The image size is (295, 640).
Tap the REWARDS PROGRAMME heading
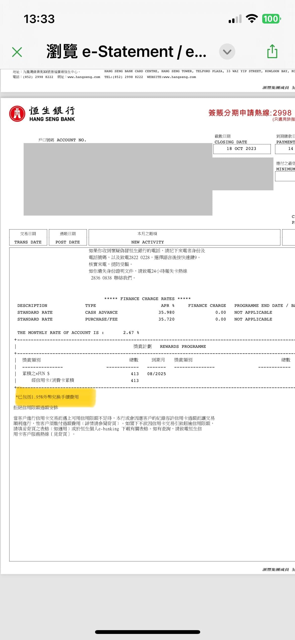pyautogui.click(x=183, y=347)
